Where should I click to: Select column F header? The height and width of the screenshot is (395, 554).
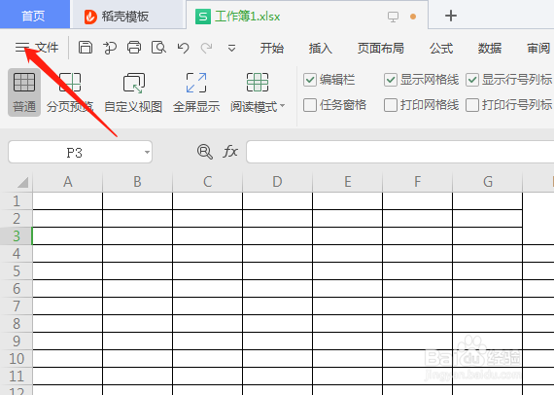pyautogui.click(x=417, y=182)
